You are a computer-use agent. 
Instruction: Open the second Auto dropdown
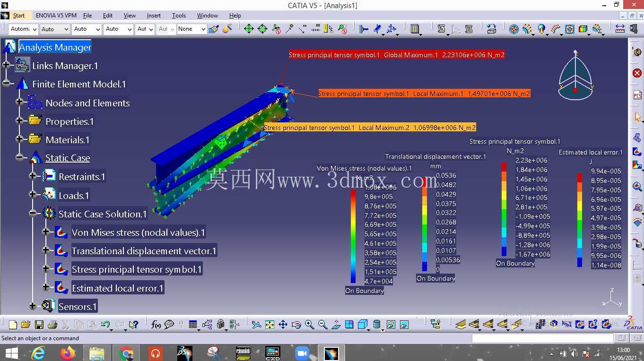86,29
